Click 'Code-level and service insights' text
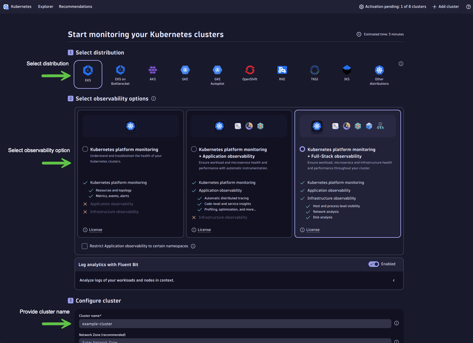The image size is (473, 343). (228, 204)
